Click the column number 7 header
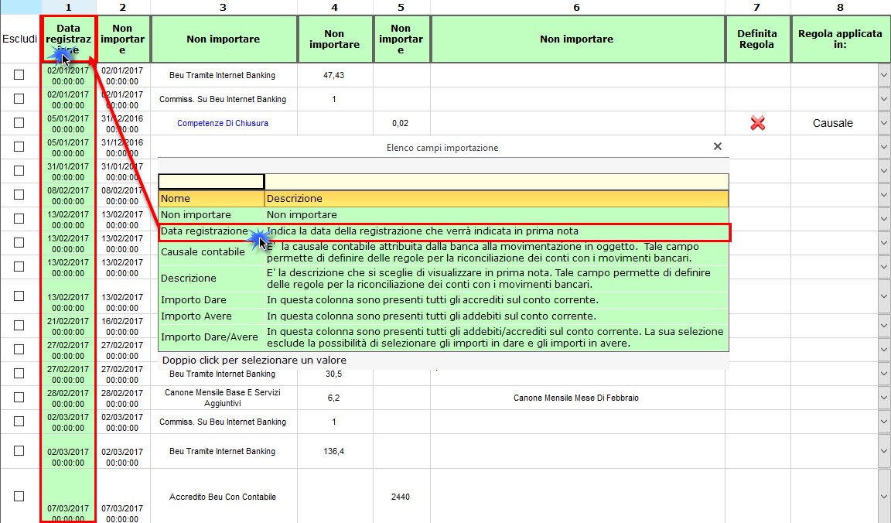The height and width of the screenshot is (523, 891). [757, 8]
